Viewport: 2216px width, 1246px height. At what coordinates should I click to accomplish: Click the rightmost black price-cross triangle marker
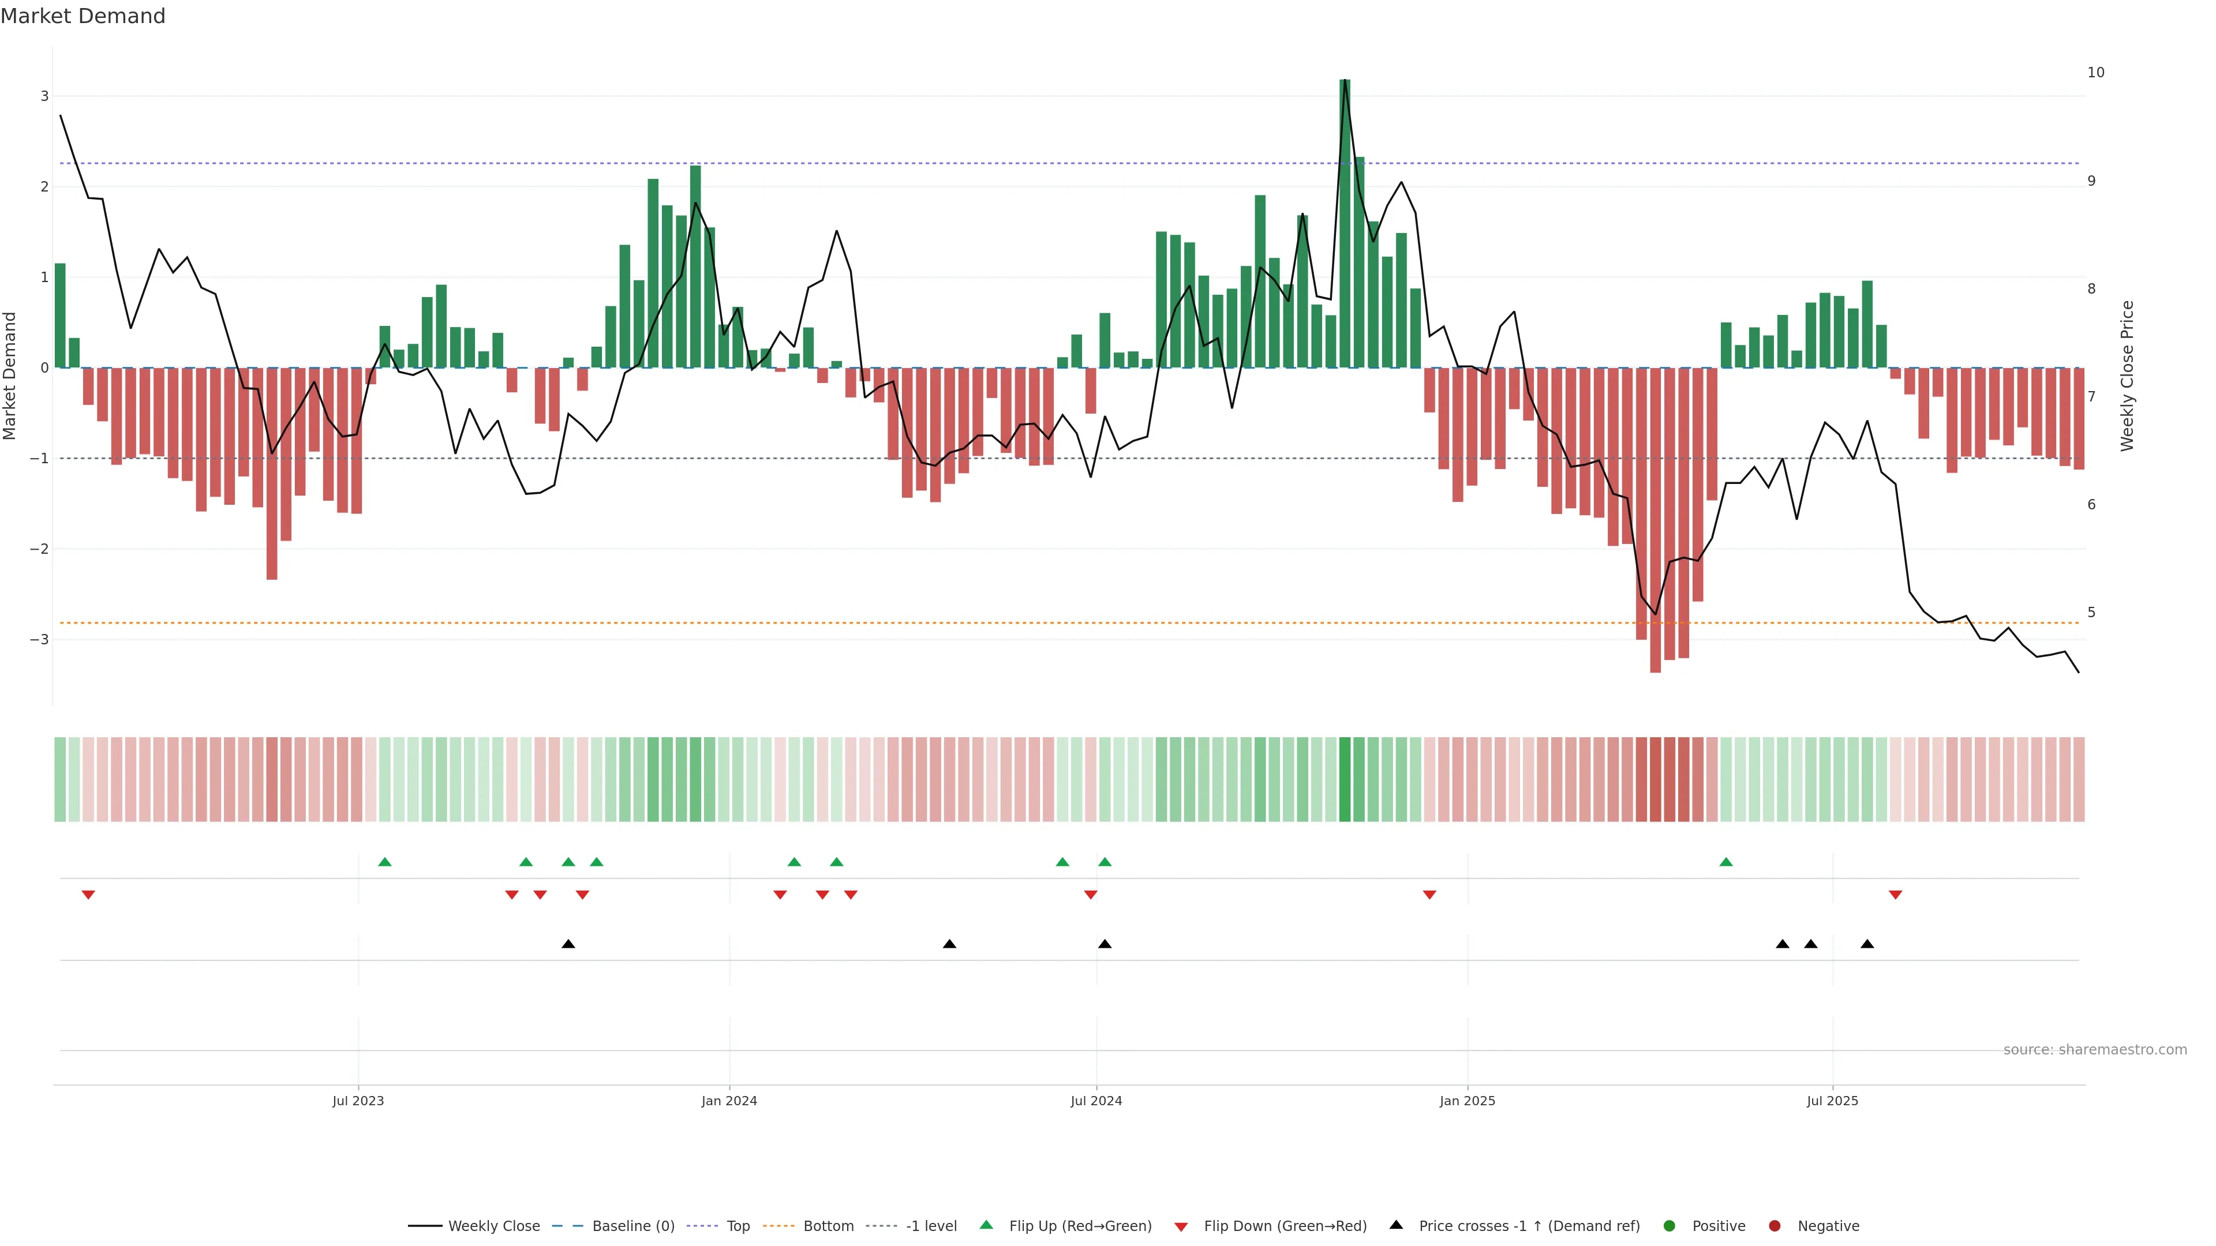pyautogui.click(x=1867, y=944)
